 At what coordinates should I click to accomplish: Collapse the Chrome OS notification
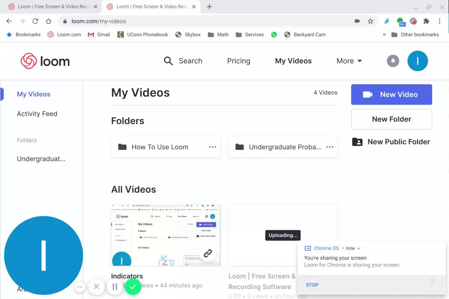(358, 248)
